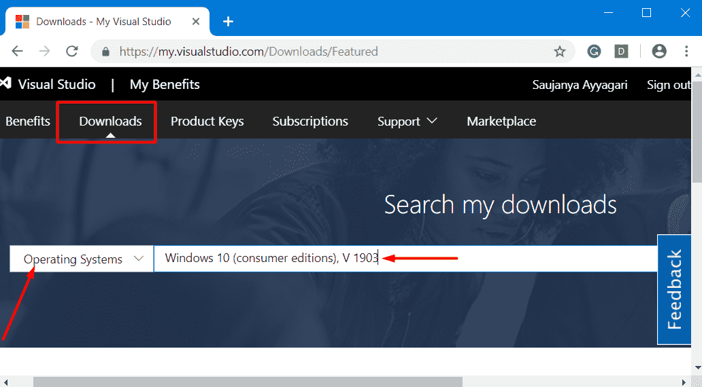Click the horizontal scrollbar thumb
The width and height of the screenshot is (702, 387).
coord(248,382)
